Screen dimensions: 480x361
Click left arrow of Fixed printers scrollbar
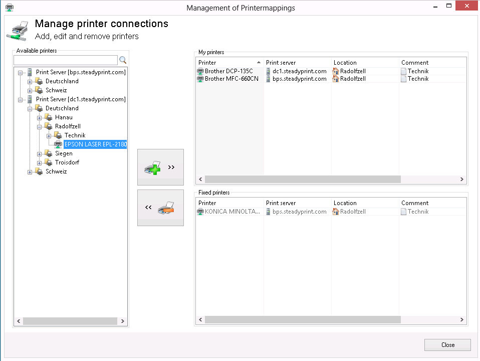(200, 319)
